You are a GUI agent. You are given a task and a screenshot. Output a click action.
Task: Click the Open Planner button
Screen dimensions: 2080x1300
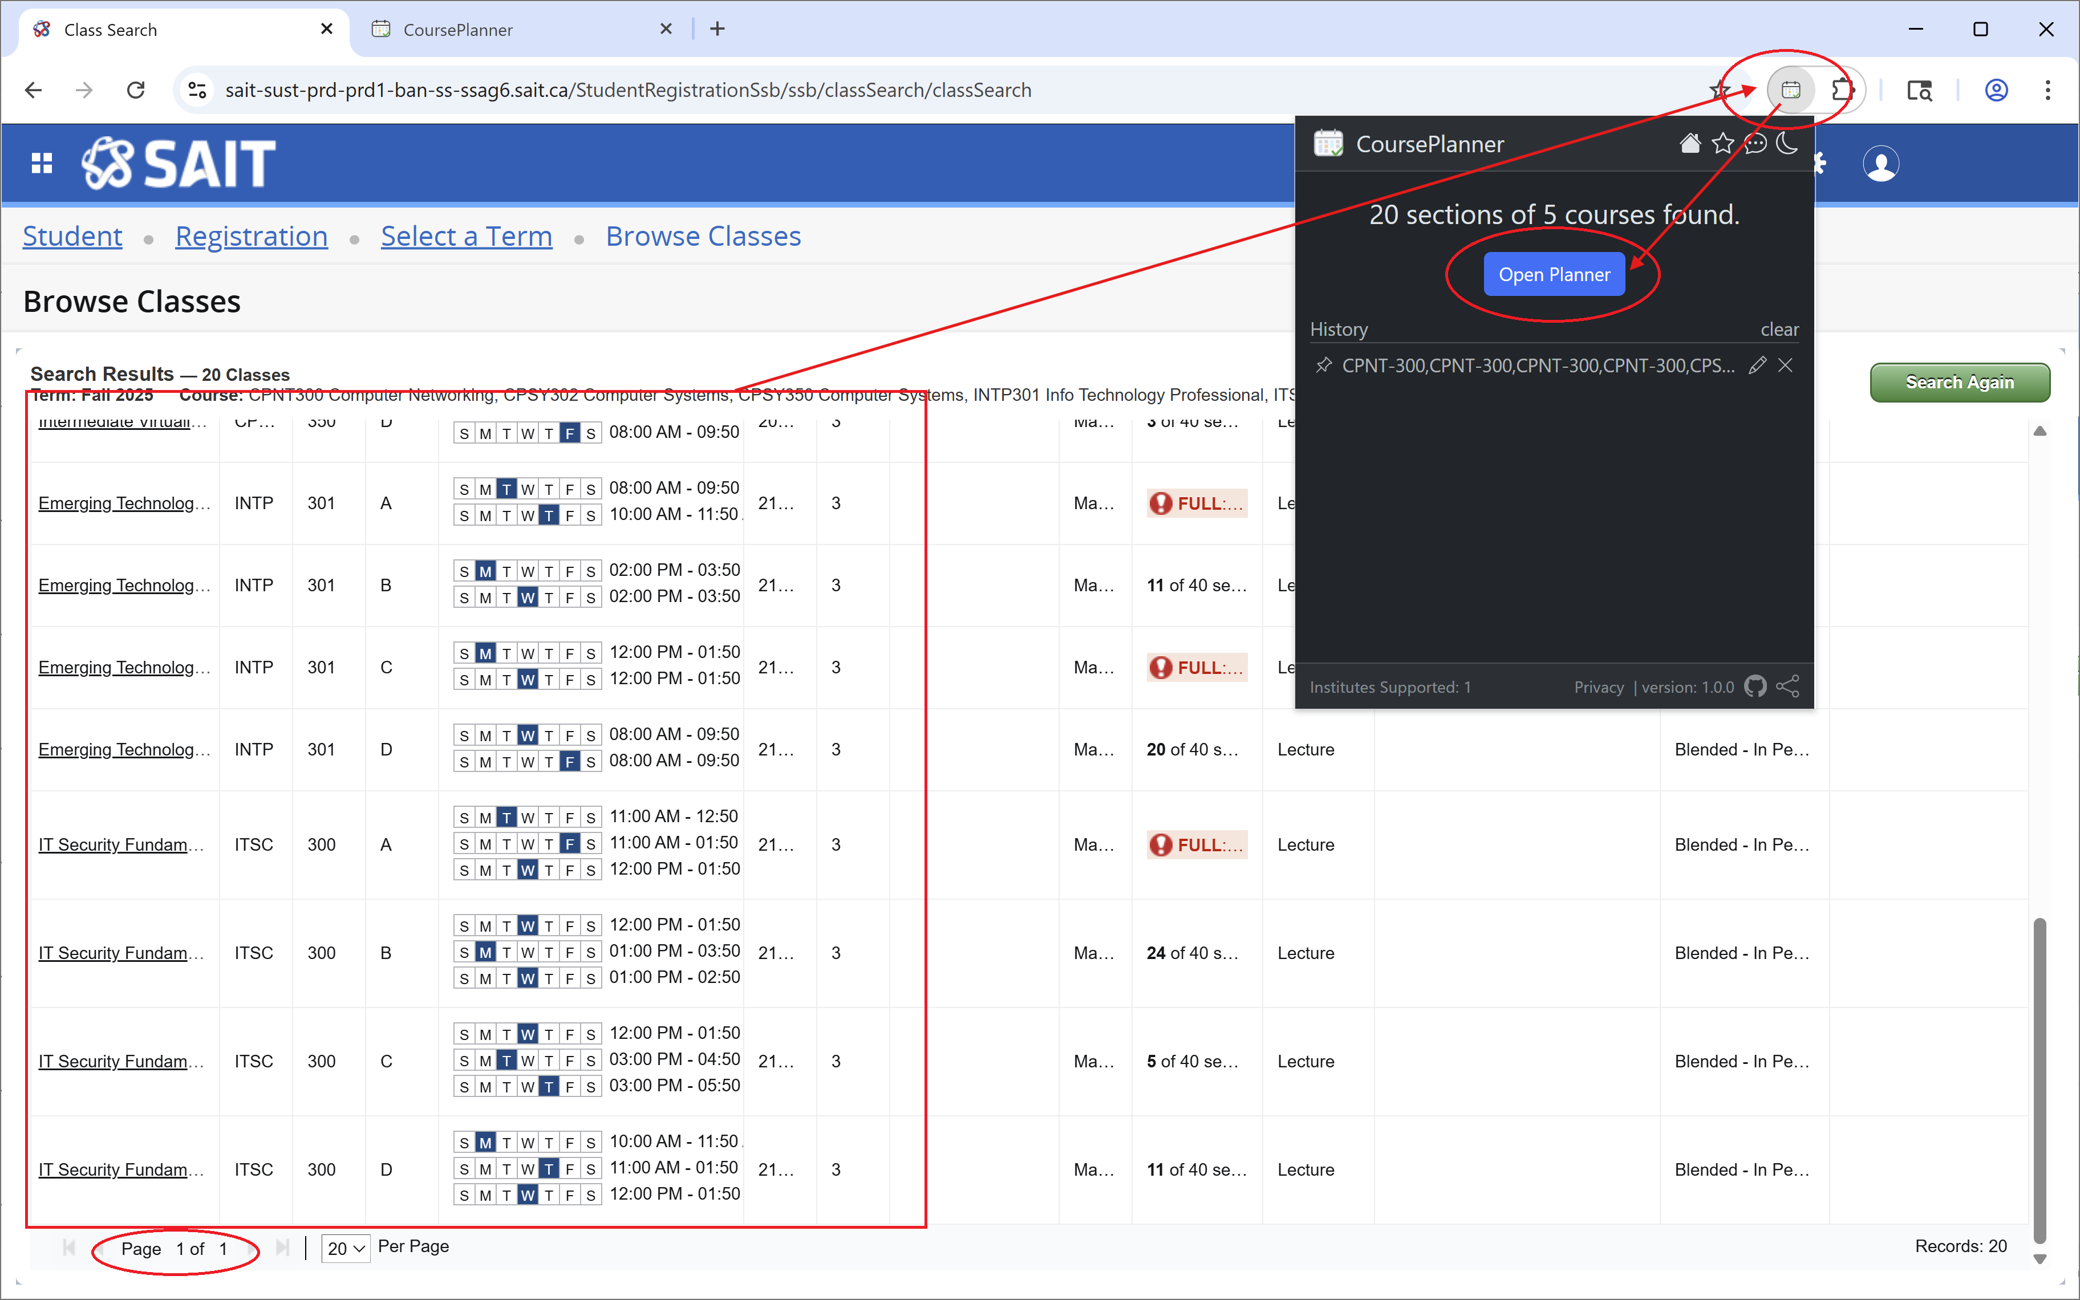pyautogui.click(x=1554, y=274)
